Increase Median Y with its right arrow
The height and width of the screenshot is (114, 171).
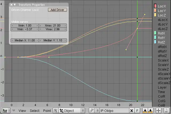(65, 40)
